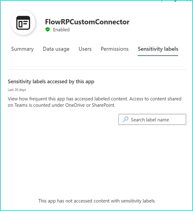The image size is (193, 211).
Task: Go to the Users tab
Action: 85,49
